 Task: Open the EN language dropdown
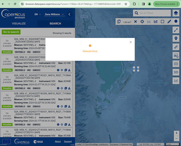point(37,14)
